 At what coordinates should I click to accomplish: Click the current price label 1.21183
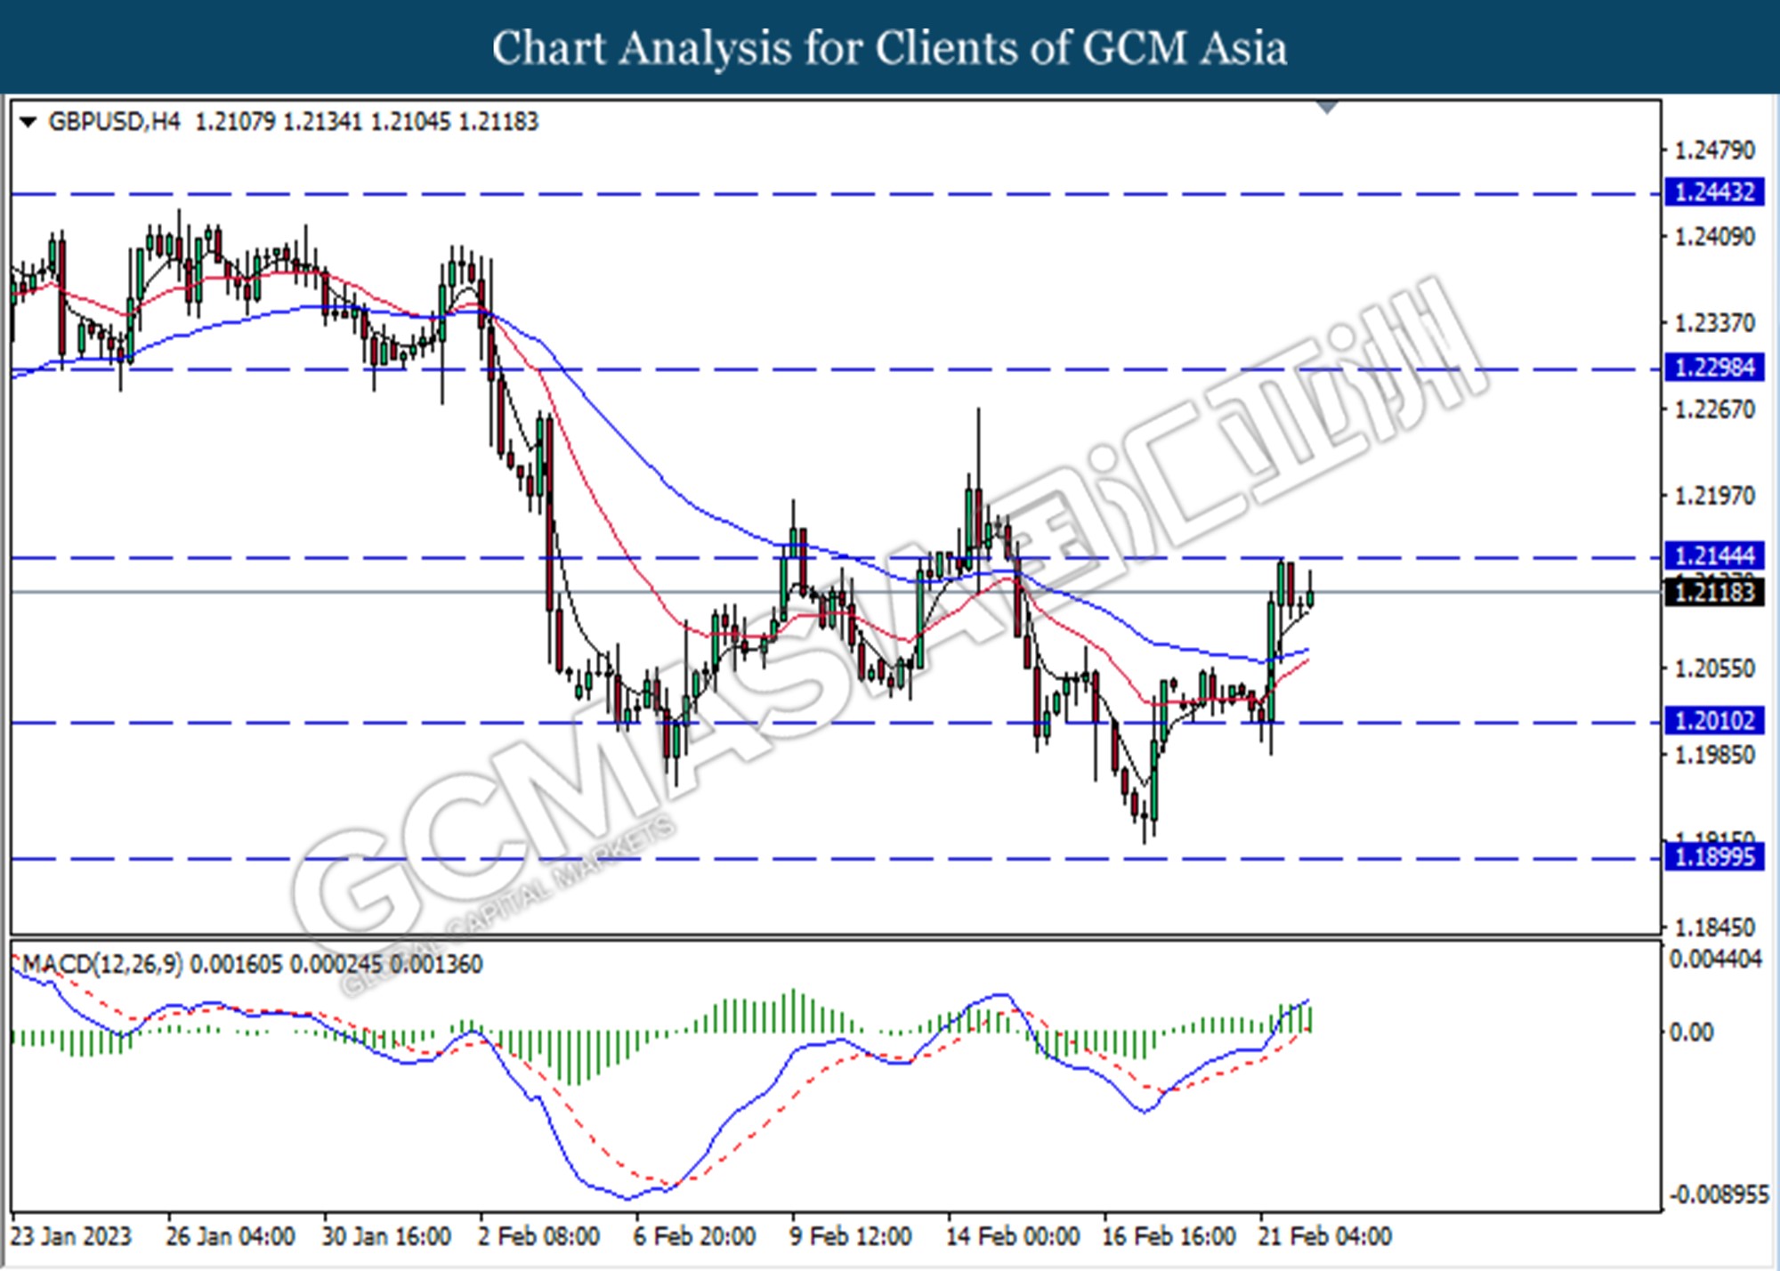pos(1714,593)
